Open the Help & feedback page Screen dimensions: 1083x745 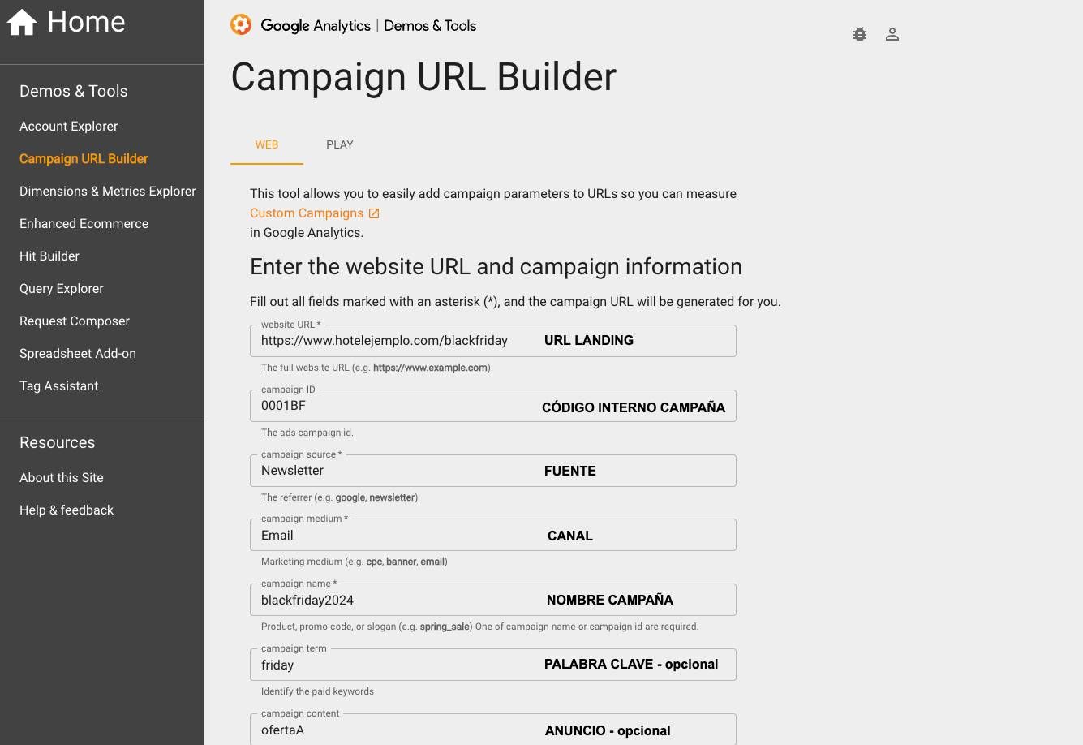(x=67, y=510)
